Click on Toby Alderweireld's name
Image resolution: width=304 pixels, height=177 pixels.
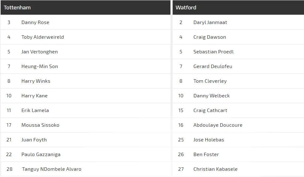[x=43, y=37]
